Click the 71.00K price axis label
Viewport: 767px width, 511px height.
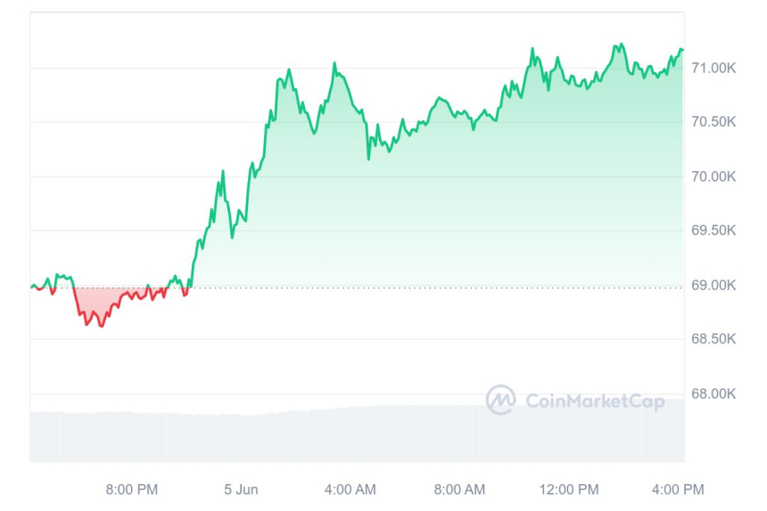pos(713,68)
